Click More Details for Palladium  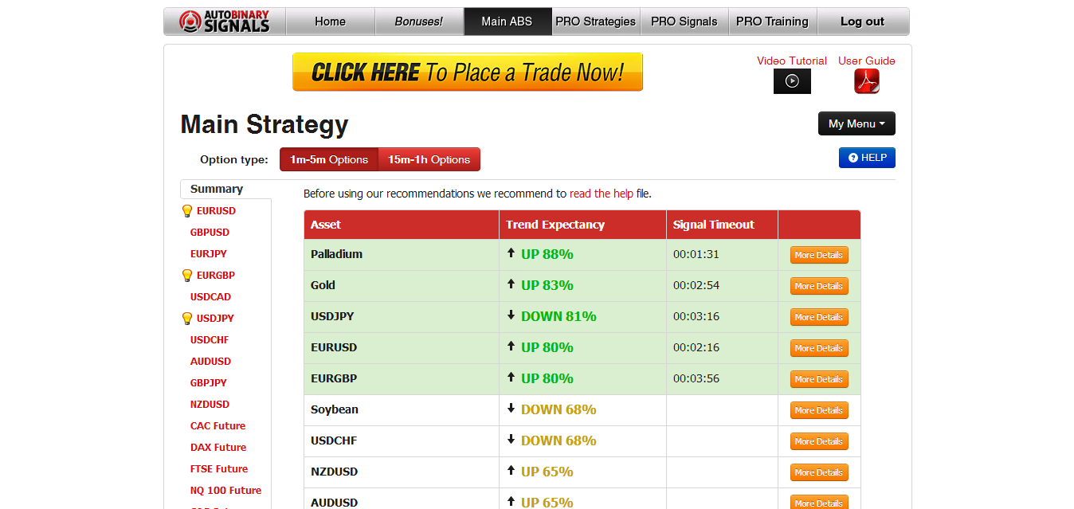[x=819, y=255]
